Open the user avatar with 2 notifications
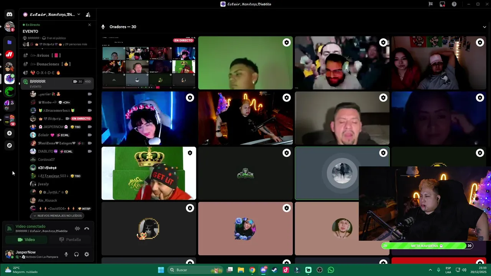Viewport: 491px width, 276px height. [x=9, y=27]
